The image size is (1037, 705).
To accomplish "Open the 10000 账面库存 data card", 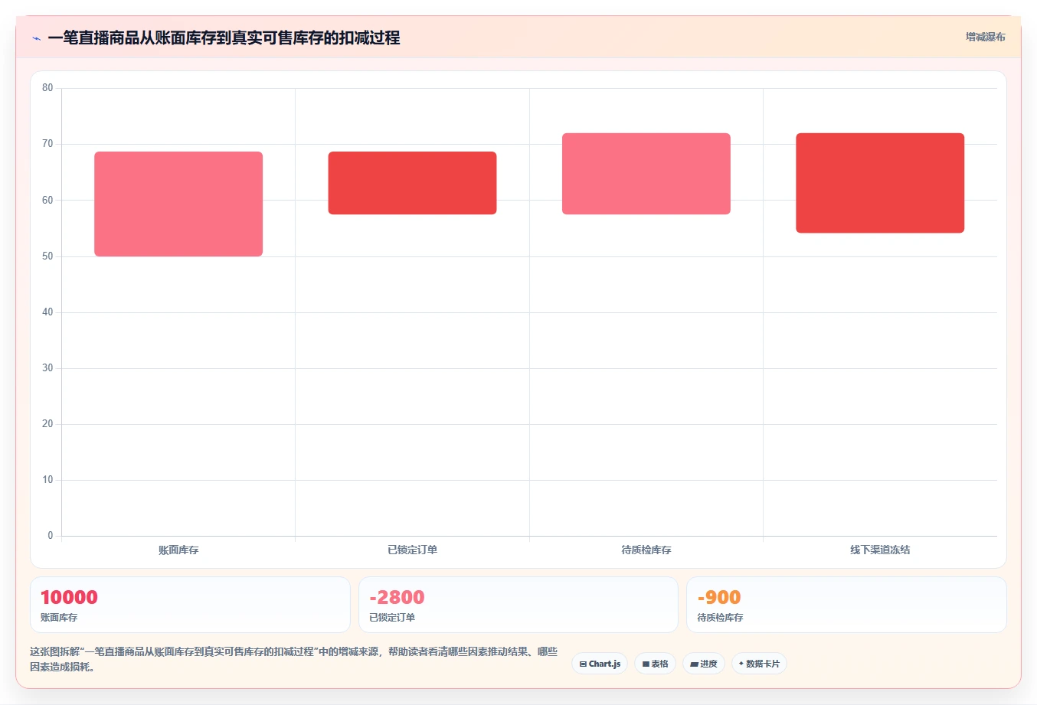I will coord(190,605).
